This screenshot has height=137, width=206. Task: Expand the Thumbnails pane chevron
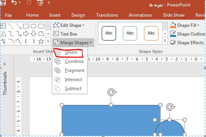coord(5,64)
